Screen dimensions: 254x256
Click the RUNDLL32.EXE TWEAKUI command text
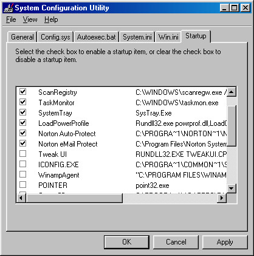[x=181, y=154]
